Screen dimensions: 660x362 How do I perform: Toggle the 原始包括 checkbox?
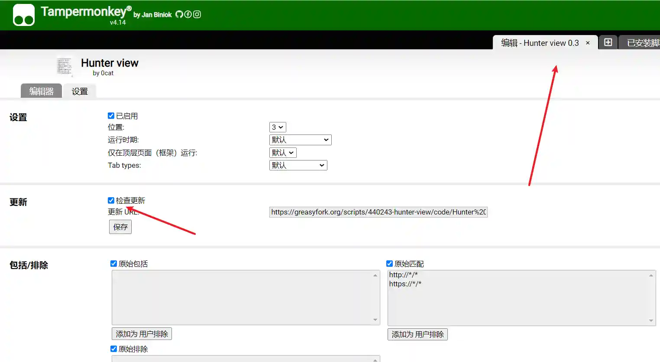click(x=113, y=263)
